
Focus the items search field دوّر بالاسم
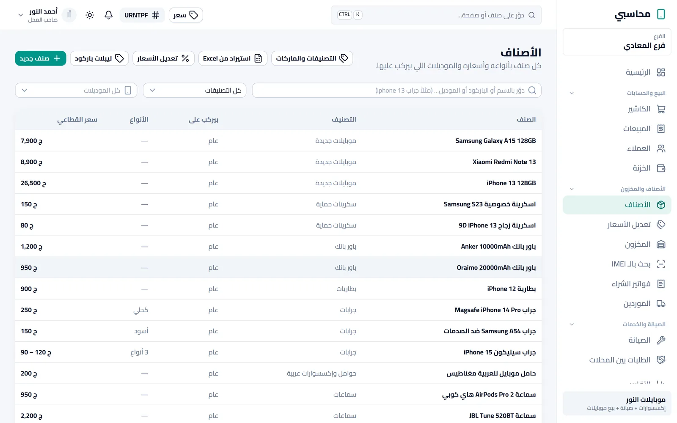coord(397,91)
